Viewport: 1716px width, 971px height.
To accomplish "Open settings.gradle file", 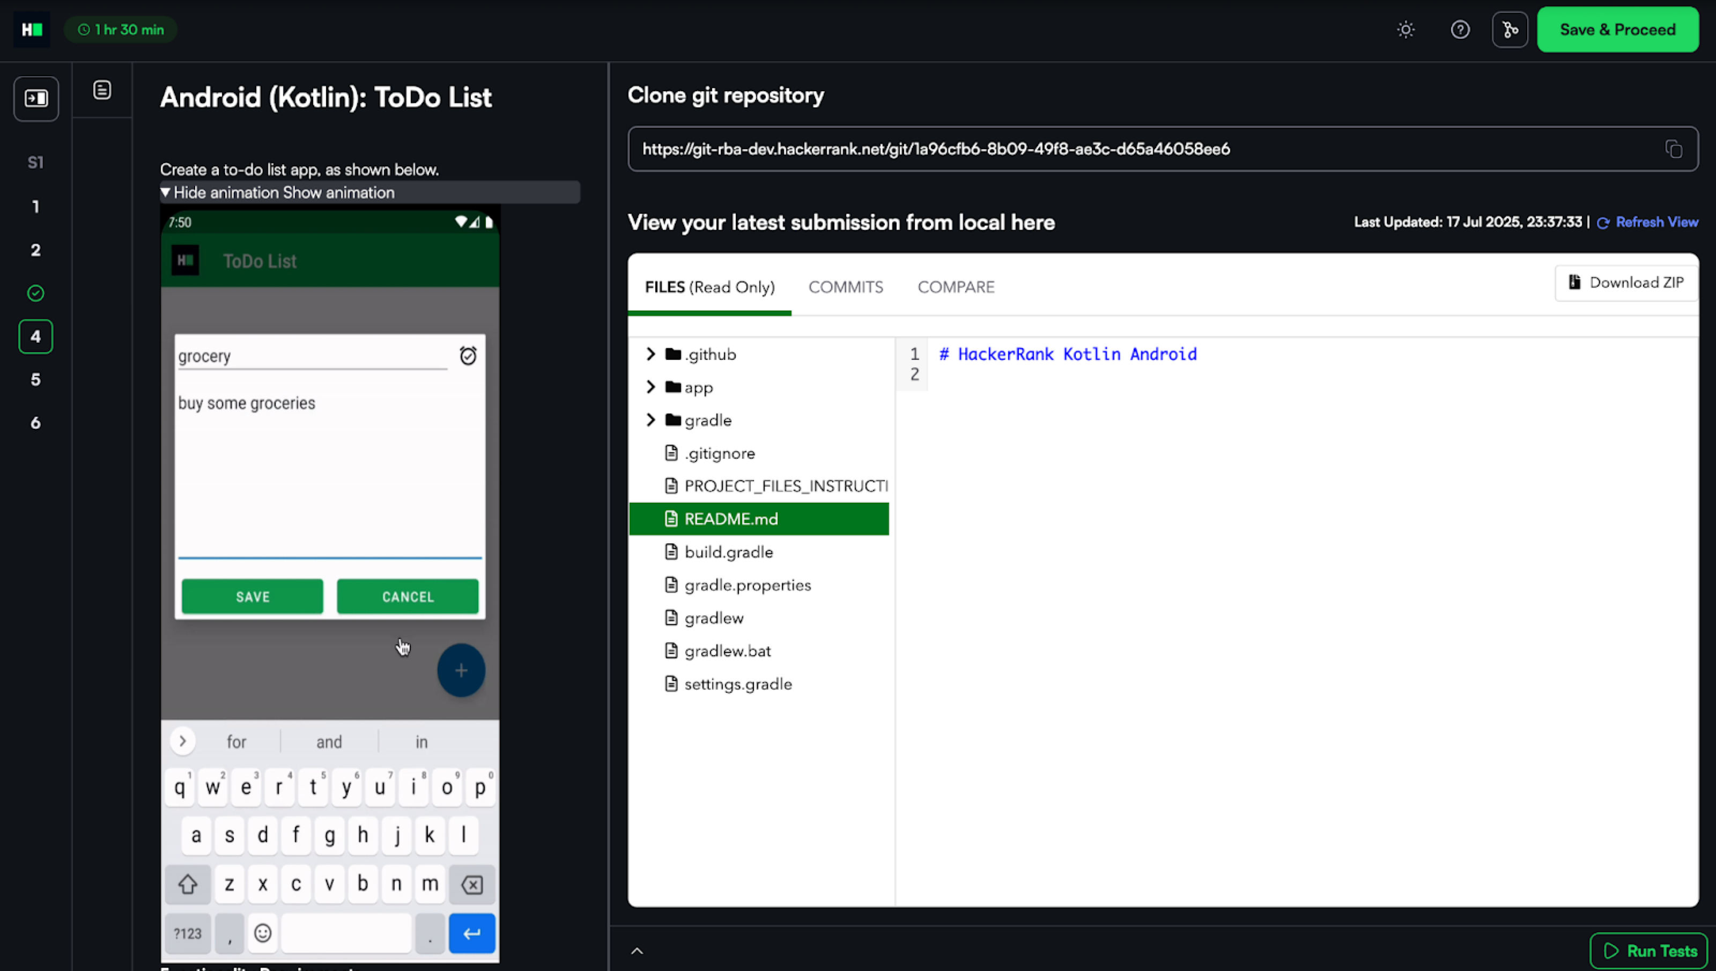I will [x=738, y=684].
